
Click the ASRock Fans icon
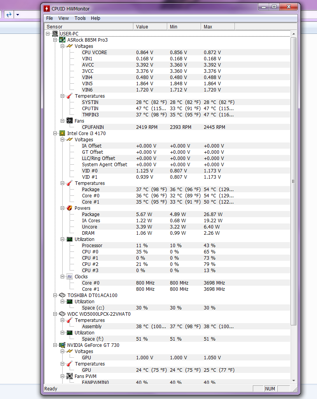(x=70, y=121)
